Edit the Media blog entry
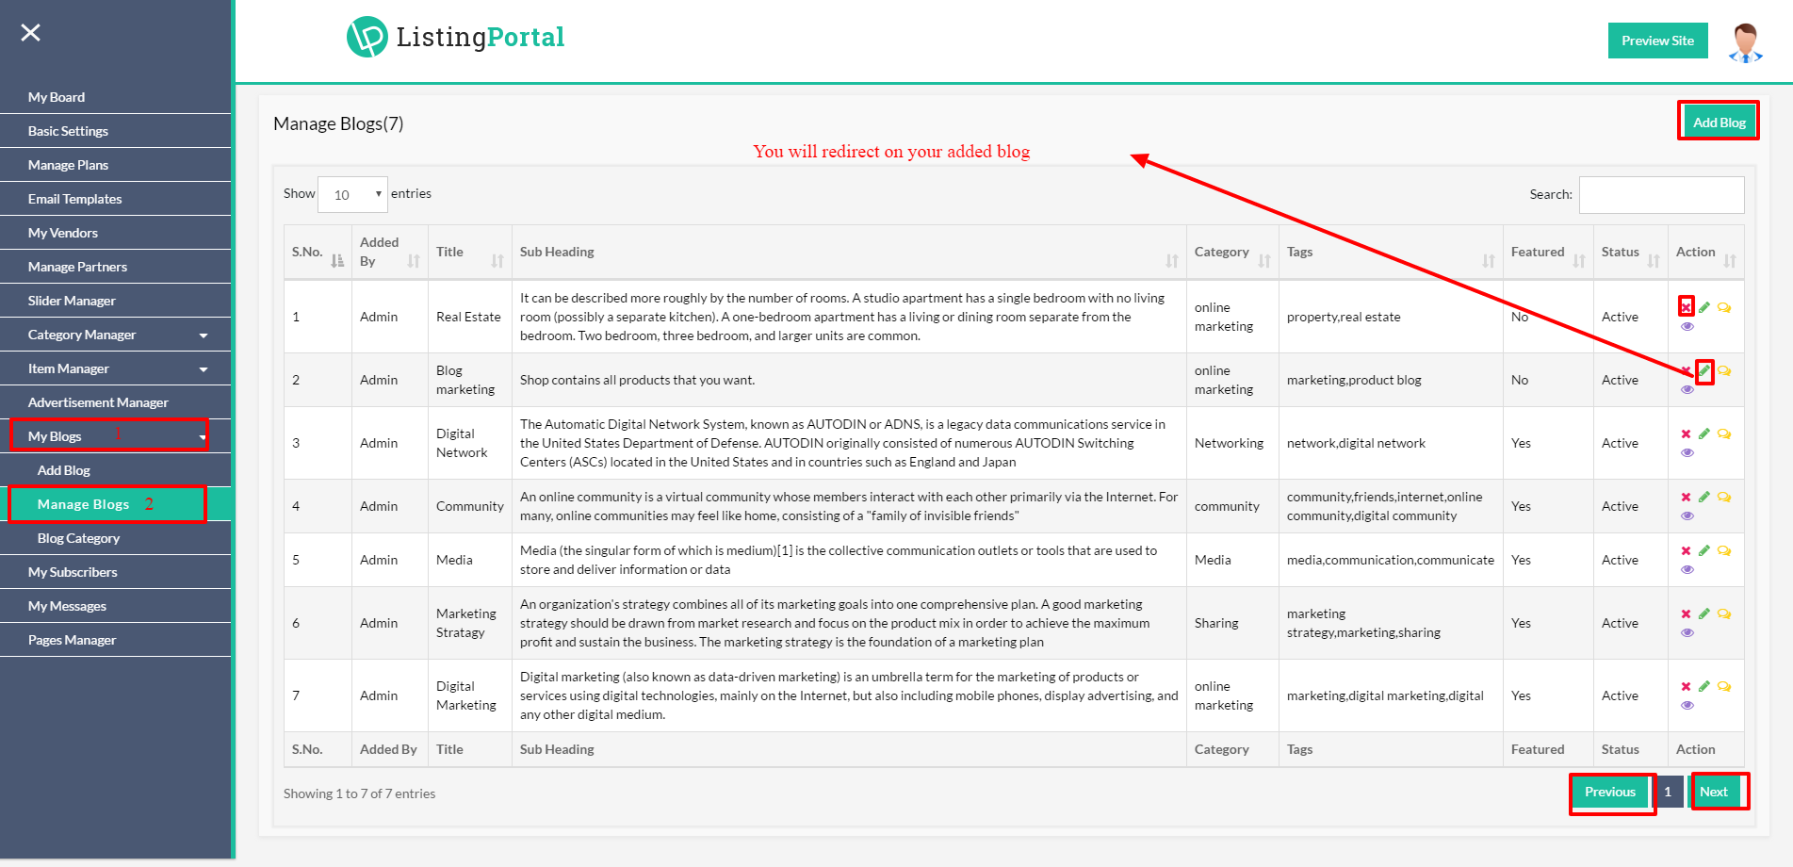Viewport: 1793px width, 867px height. click(x=1705, y=550)
